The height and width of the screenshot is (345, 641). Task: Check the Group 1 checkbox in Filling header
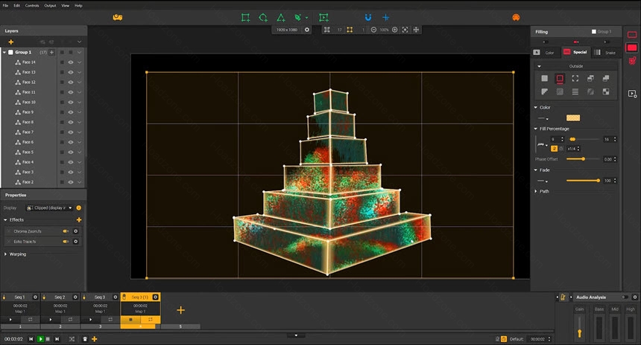593,31
